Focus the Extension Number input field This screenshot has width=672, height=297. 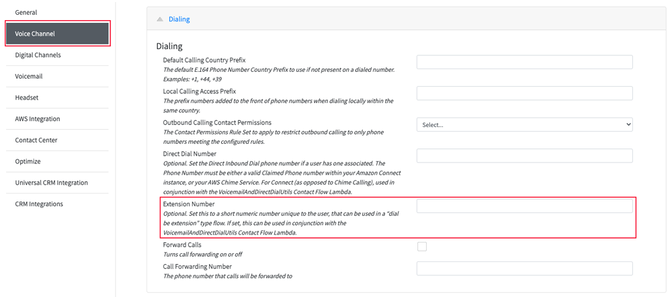tap(525, 206)
